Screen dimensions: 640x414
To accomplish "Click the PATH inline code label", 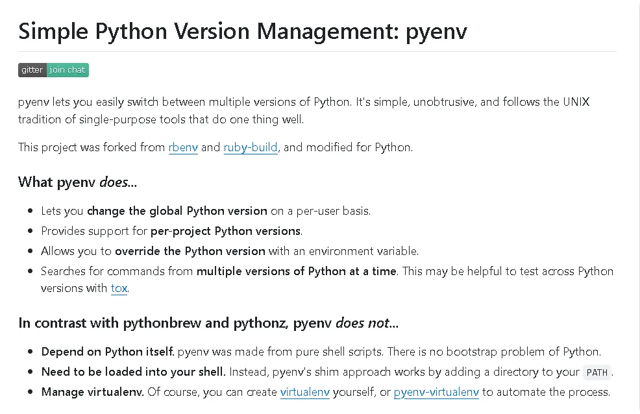I will pyautogui.click(x=597, y=372).
